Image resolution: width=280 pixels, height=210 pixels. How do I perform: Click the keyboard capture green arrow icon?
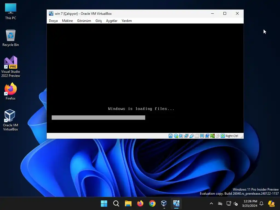[223, 136]
